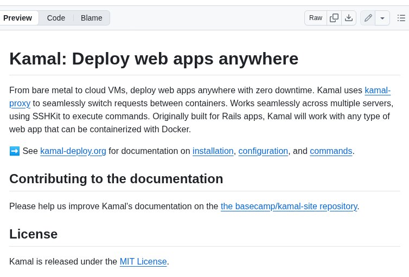
Task: Click the Kamal: Deploy web apps anywhere heading
Action: (x=154, y=59)
